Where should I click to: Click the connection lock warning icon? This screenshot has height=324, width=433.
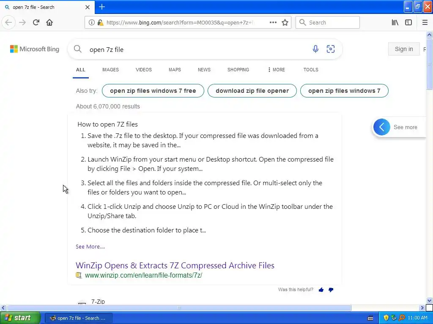click(x=101, y=22)
